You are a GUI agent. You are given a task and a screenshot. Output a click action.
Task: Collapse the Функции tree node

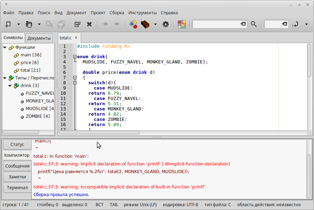[x=5, y=47]
